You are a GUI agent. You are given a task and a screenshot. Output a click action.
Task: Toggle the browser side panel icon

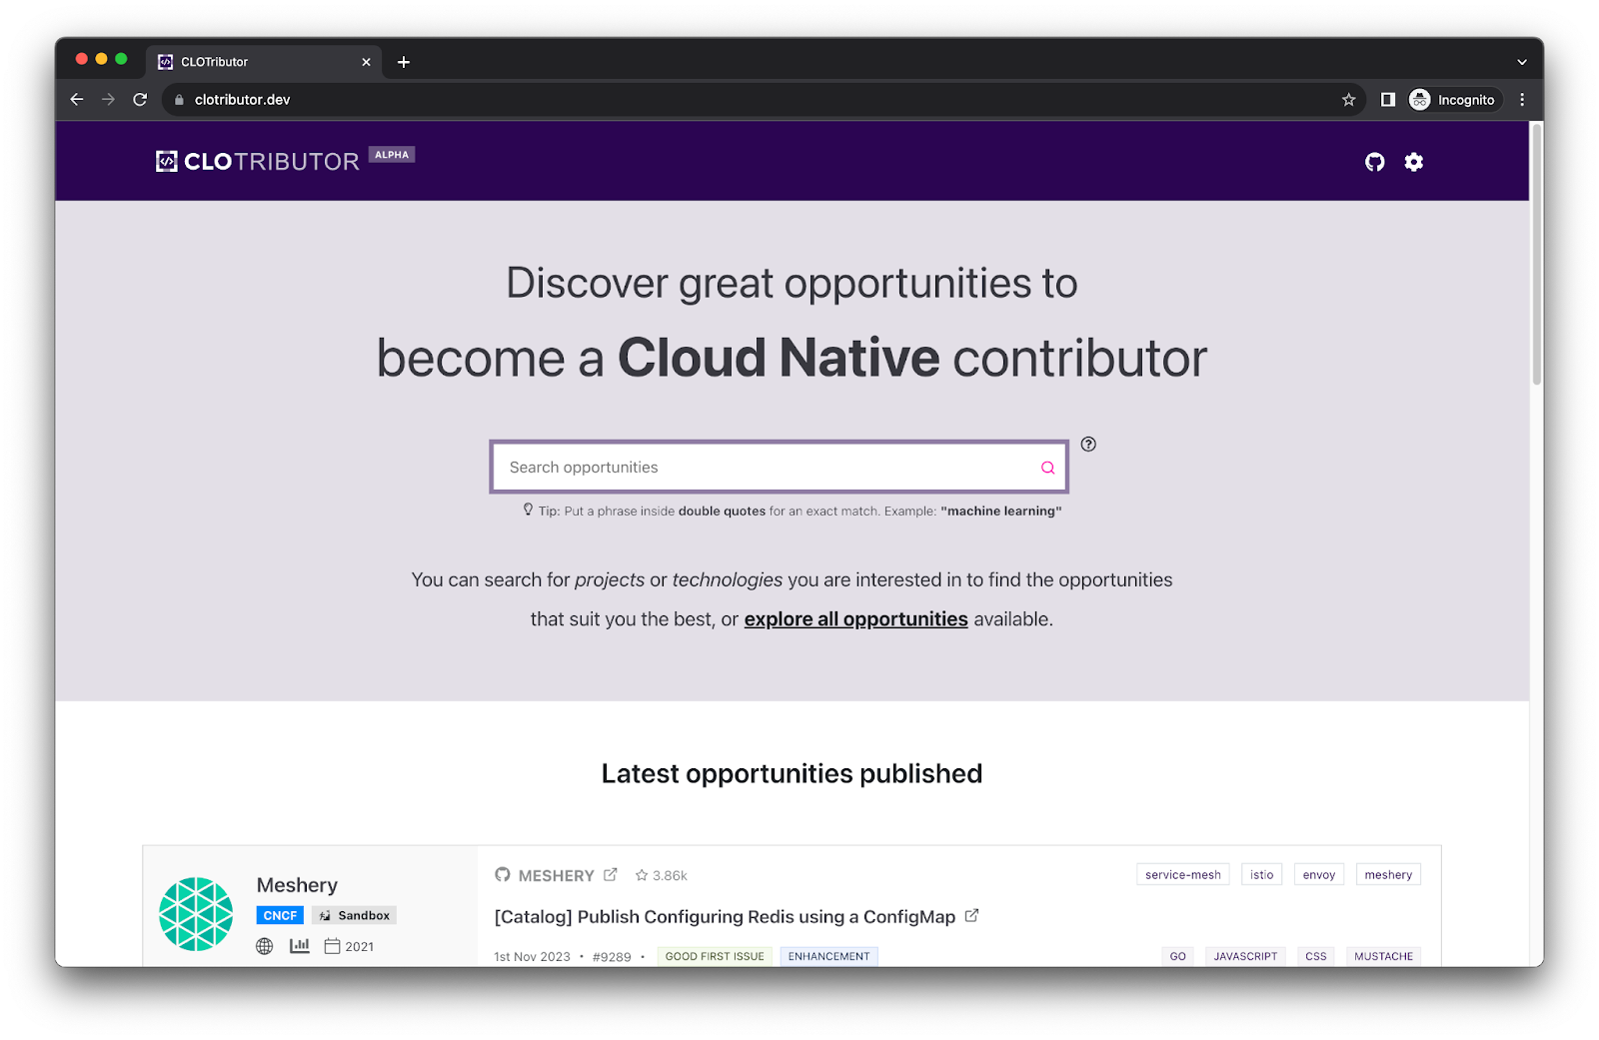[x=1388, y=99]
